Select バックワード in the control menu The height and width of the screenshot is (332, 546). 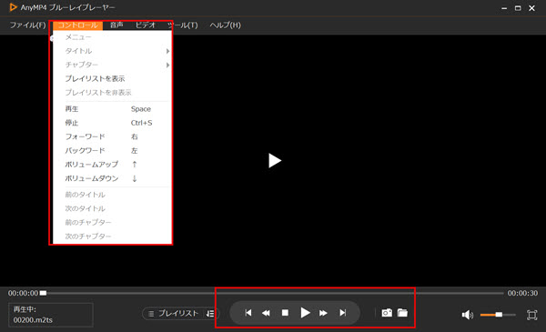tap(112, 151)
